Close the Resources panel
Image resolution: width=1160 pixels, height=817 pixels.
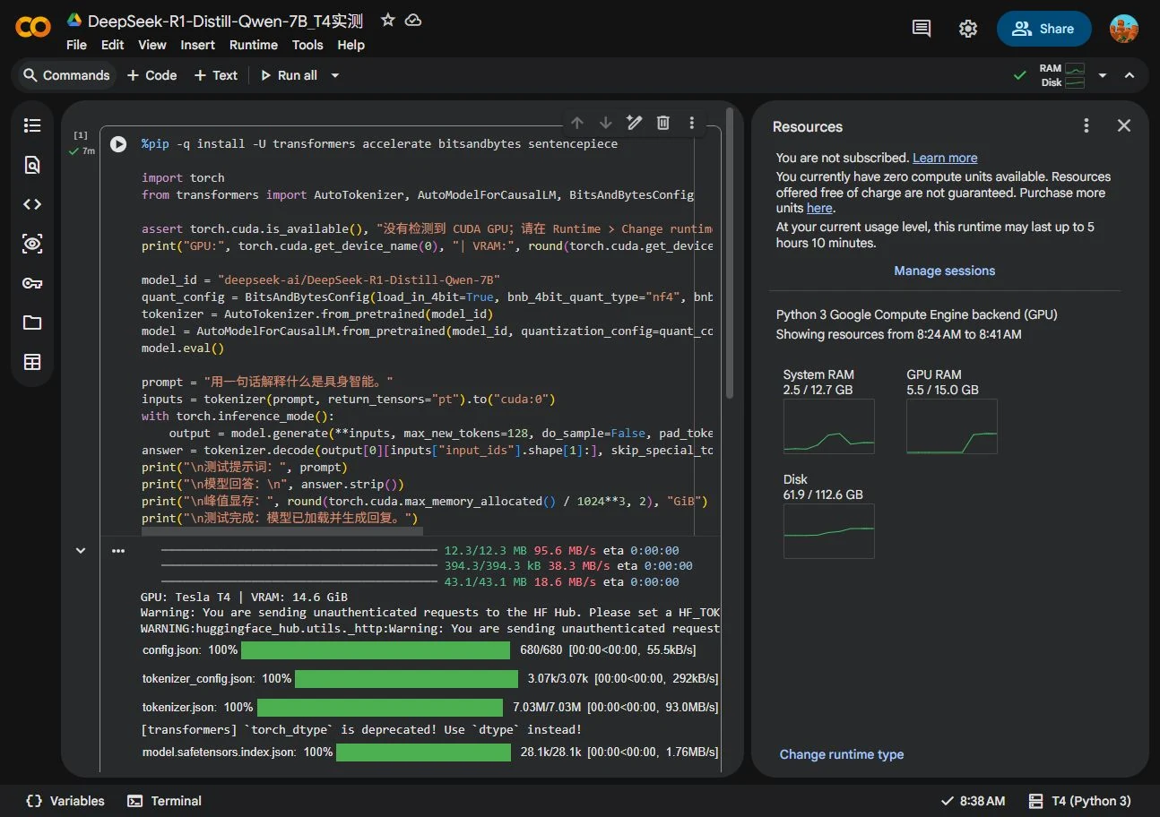[1124, 125]
